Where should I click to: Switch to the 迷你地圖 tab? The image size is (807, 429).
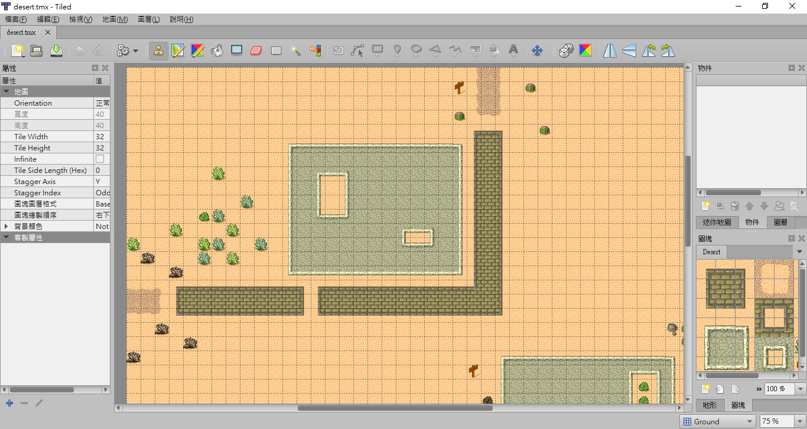pos(717,222)
